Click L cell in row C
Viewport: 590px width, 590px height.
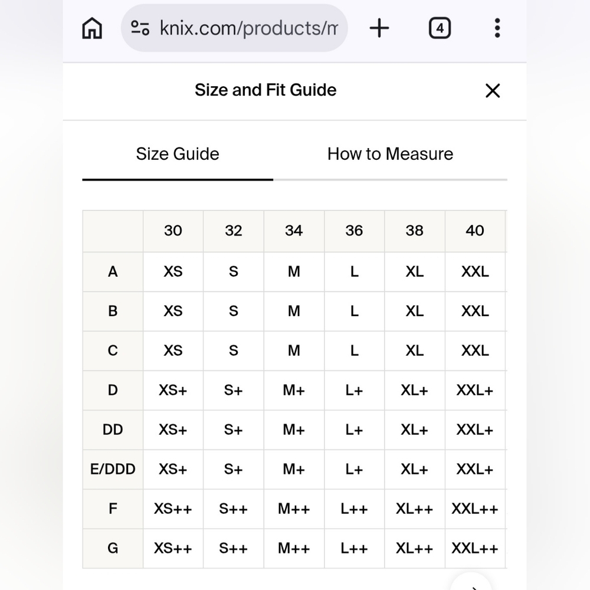(354, 350)
